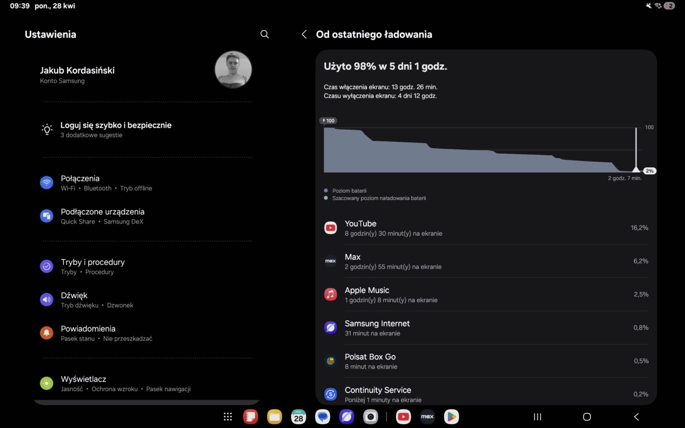Tap Apple Music icon in usage list
685x428 pixels.
(x=331, y=294)
